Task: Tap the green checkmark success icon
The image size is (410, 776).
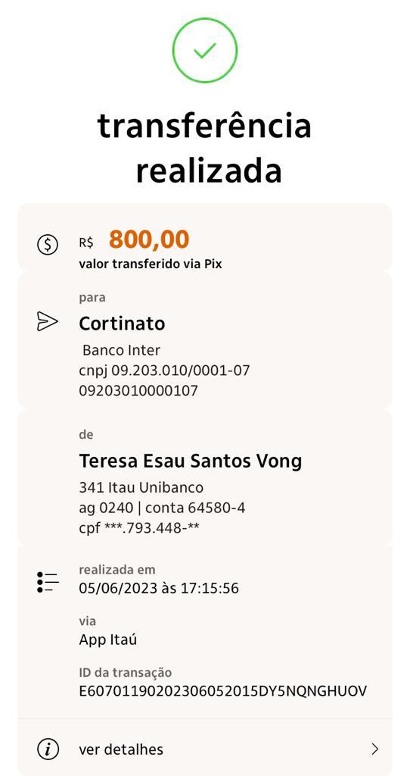Action: pyautogui.click(x=204, y=50)
